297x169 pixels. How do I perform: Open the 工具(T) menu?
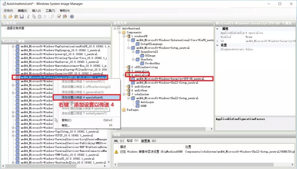pyautogui.click(x=50, y=11)
